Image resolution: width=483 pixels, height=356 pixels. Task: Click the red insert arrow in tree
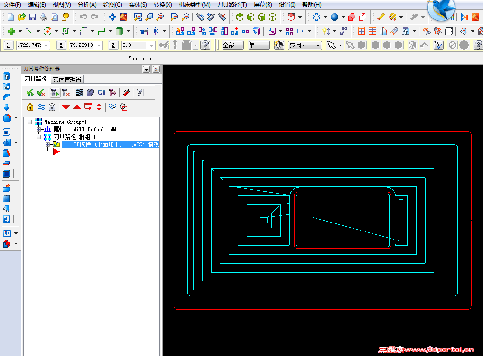(56, 152)
